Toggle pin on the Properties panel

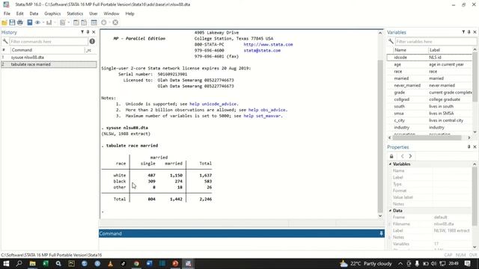469,146
